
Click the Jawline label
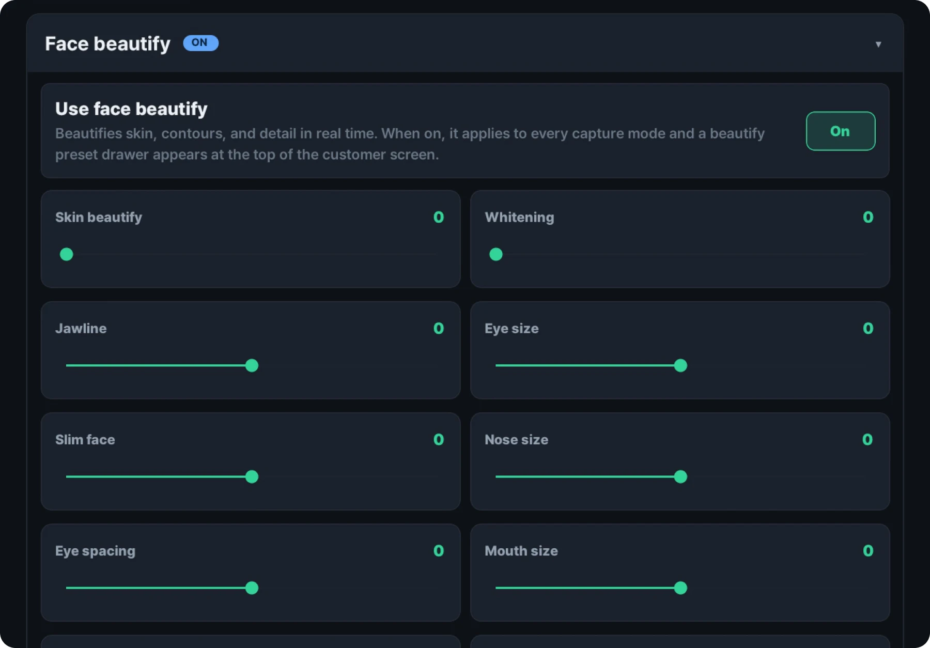[x=81, y=328]
